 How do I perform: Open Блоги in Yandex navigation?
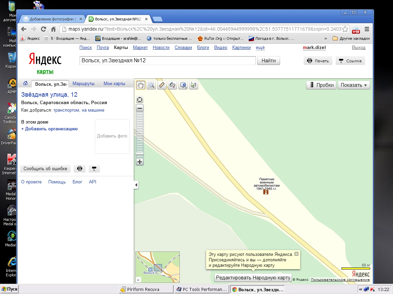(x=203, y=48)
